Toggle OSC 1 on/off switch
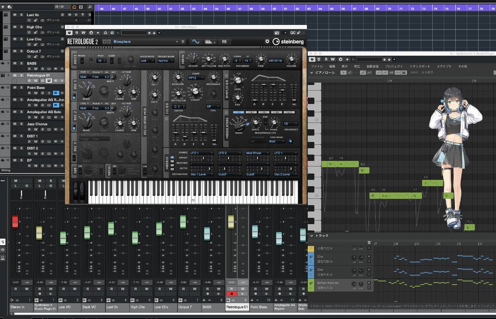This screenshot has width=496, height=319. pos(74,96)
